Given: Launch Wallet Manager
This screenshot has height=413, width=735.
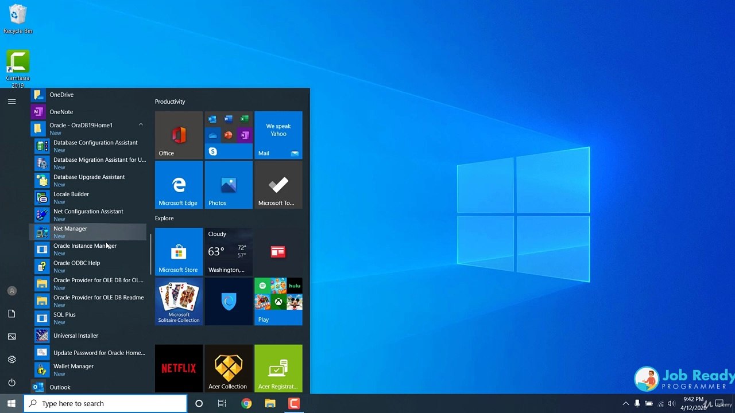Looking at the screenshot, I should [x=88, y=370].
